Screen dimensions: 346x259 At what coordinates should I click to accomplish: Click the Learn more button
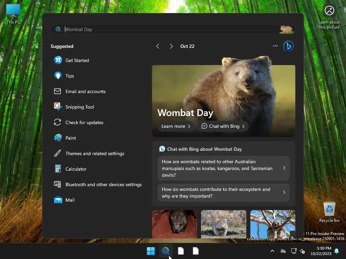click(176, 126)
